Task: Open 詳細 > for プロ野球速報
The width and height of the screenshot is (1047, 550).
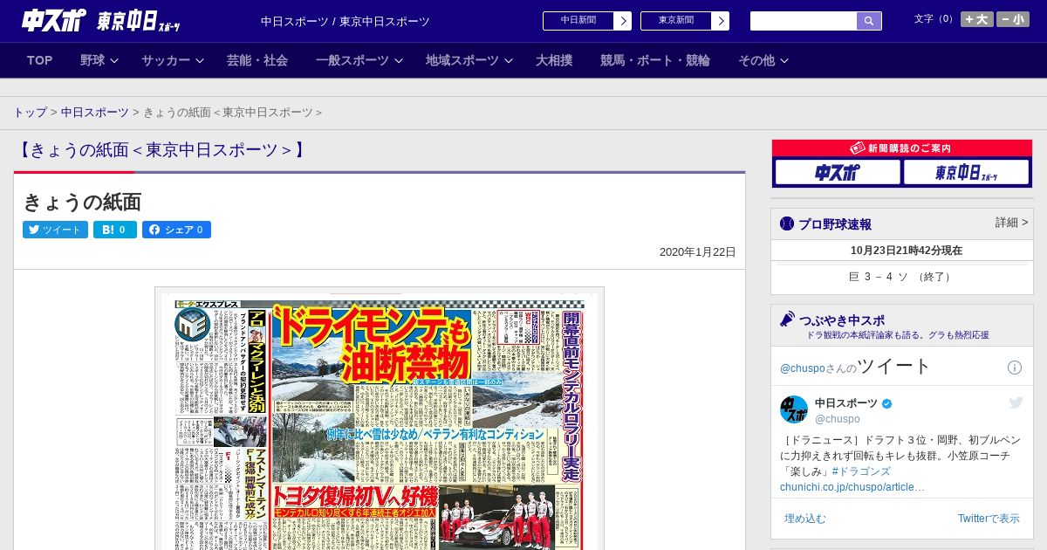Action: pyautogui.click(x=1011, y=223)
